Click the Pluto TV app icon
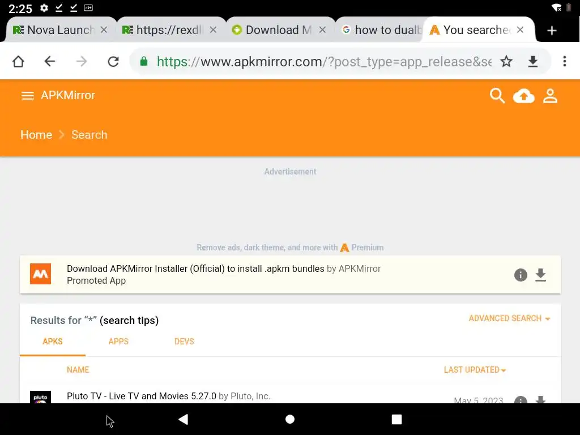 point(40,397)
